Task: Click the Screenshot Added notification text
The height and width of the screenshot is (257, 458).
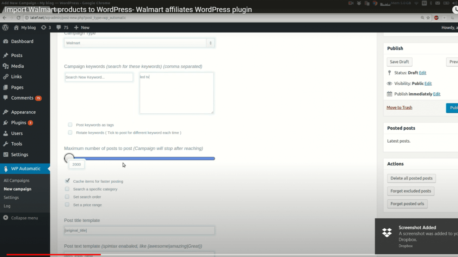Action: click(x=417, y=228)
